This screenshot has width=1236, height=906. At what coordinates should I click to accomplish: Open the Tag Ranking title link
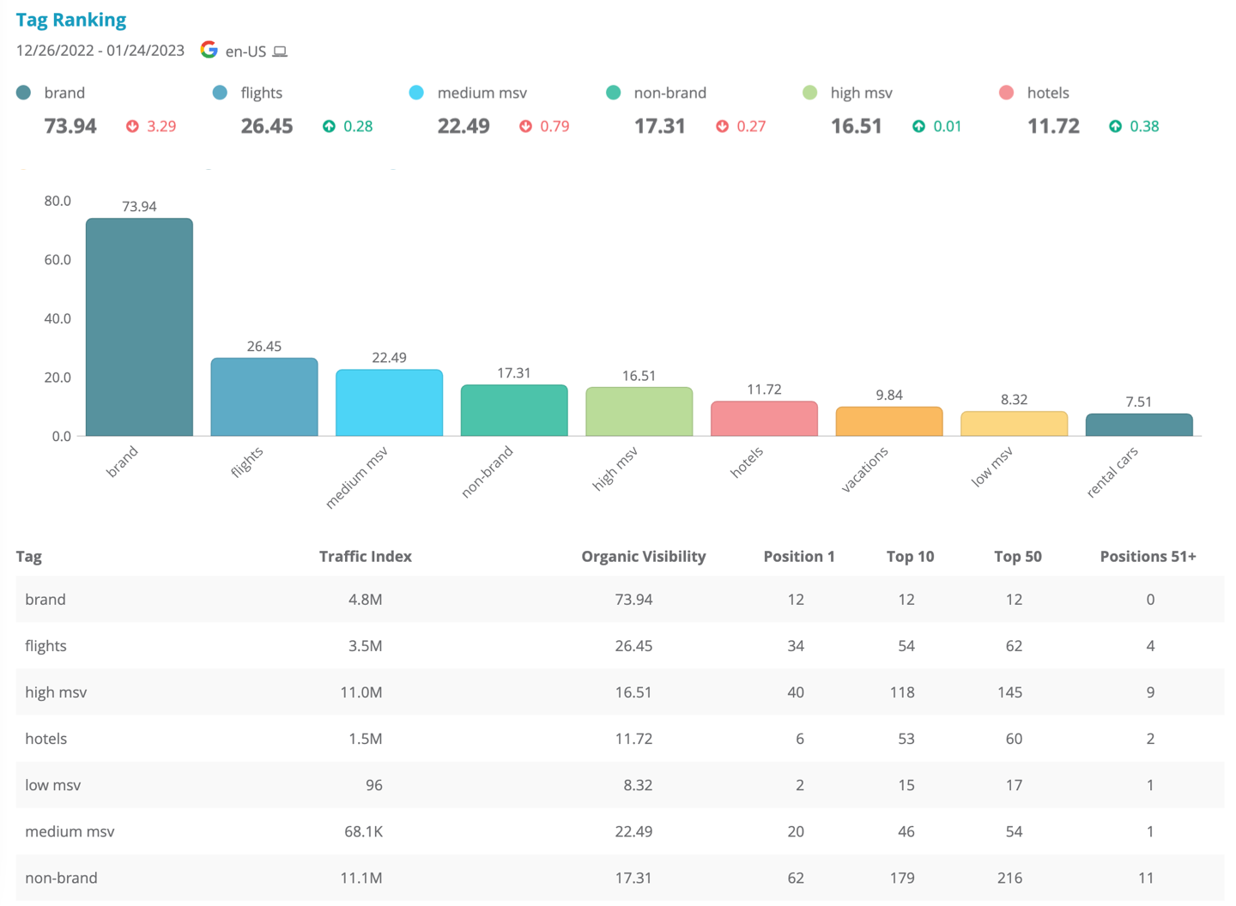pyautogui.click(x=71, y=20)
